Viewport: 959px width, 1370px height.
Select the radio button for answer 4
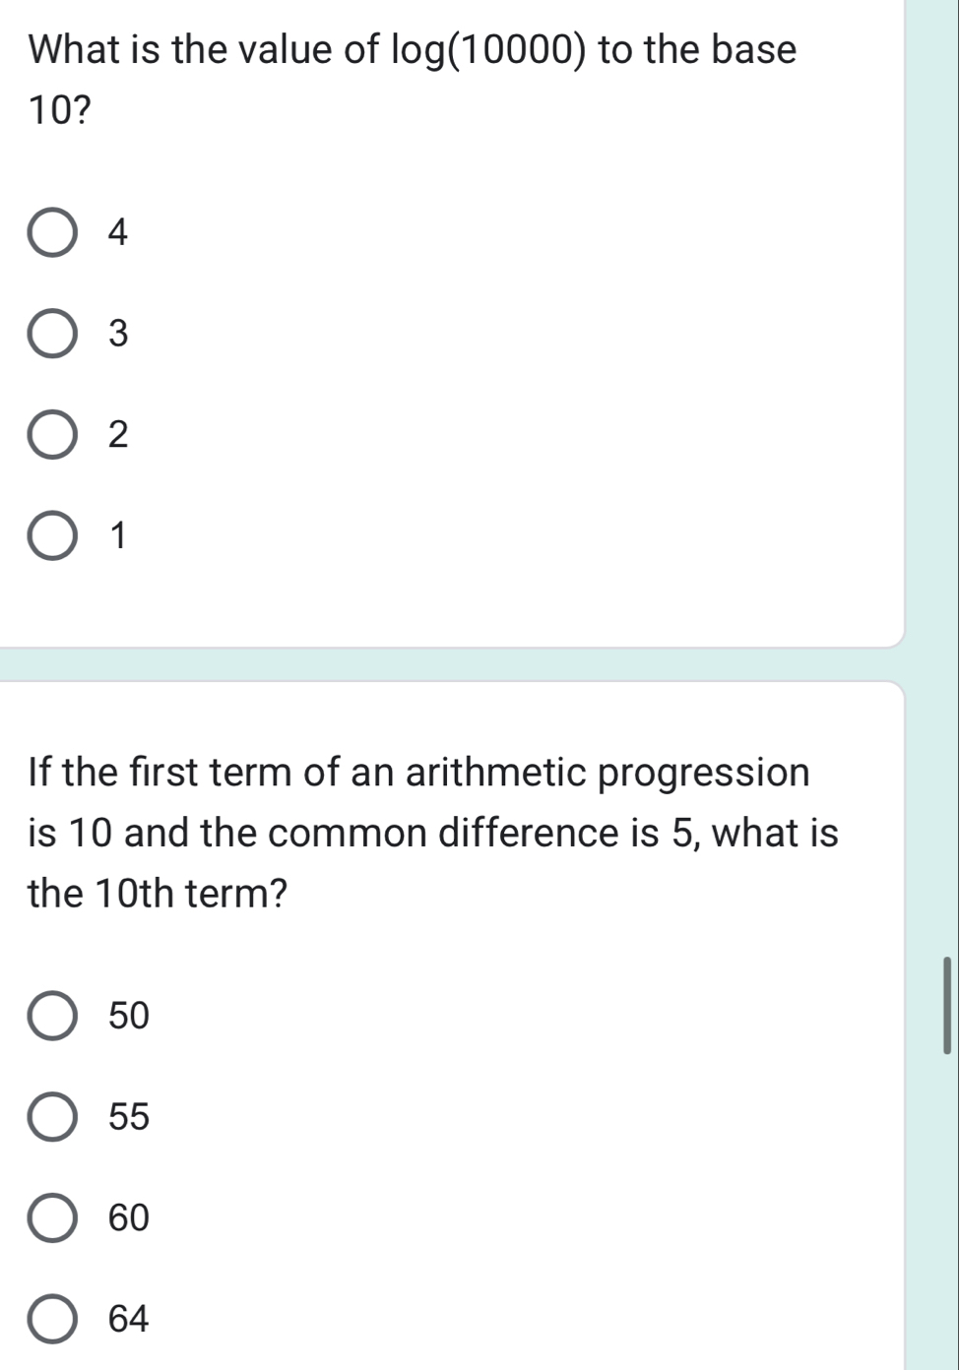(x=52, y=232)
